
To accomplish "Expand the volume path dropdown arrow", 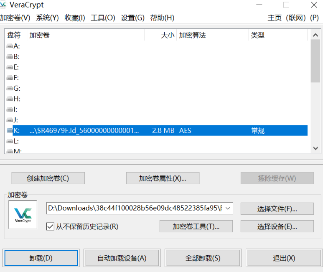I will pyautogui.click(x=228, y=208).
